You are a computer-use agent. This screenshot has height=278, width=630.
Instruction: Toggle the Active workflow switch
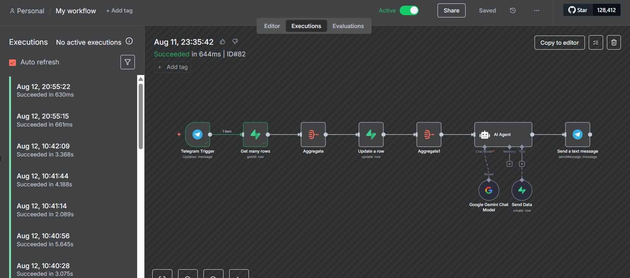[409, 11]
